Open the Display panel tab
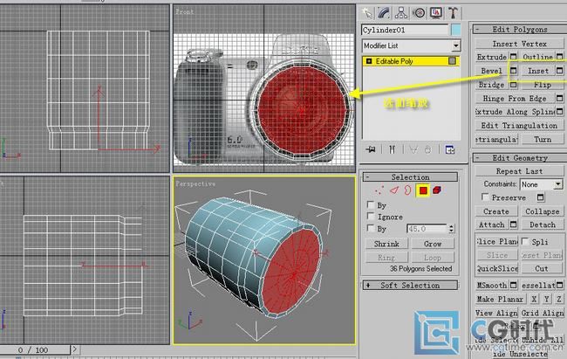Screen dimensions: 567x359 pyautogui.click(x=436, y=13)
